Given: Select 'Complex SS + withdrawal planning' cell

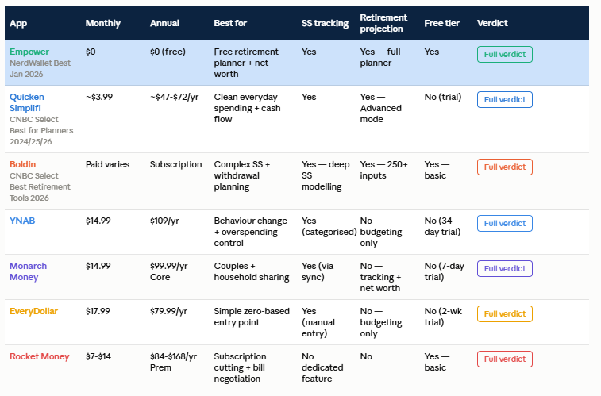Looking at the screenshot, I should pyautogui.click(x=242, y=175).
